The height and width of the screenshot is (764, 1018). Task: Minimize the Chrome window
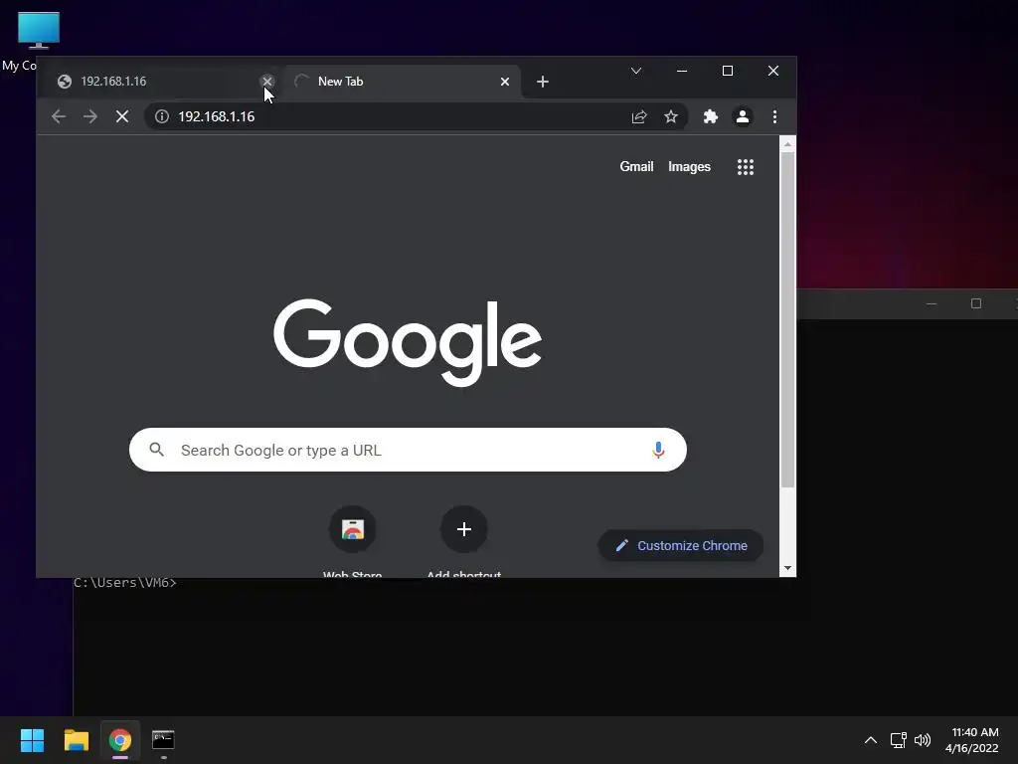coord(682,71)
